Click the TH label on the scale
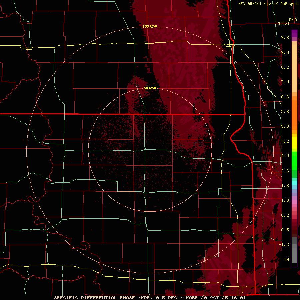Viewport: 300px width, 300px height. pos(286,260)
